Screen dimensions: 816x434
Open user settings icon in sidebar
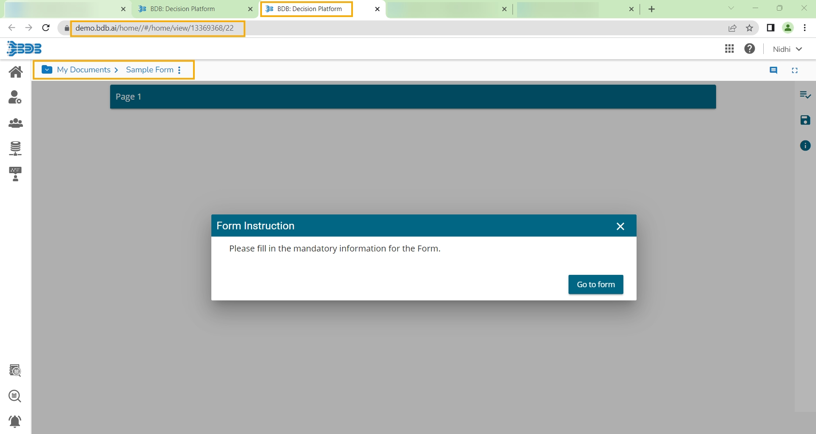(15, 97)
